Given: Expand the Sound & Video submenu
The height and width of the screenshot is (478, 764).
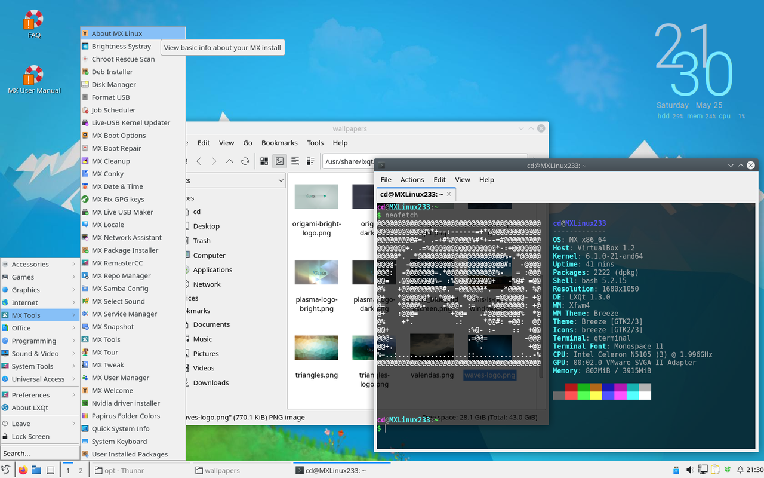Looking at the screenshot, I should point(39,353).
